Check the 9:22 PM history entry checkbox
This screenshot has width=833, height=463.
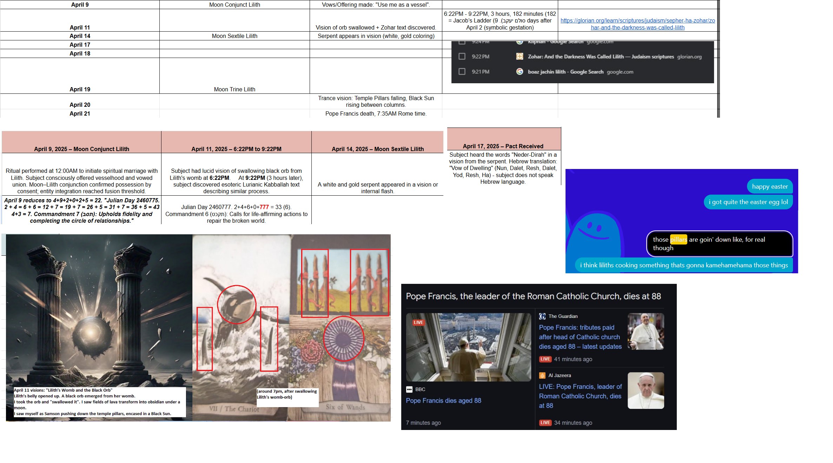462,57
